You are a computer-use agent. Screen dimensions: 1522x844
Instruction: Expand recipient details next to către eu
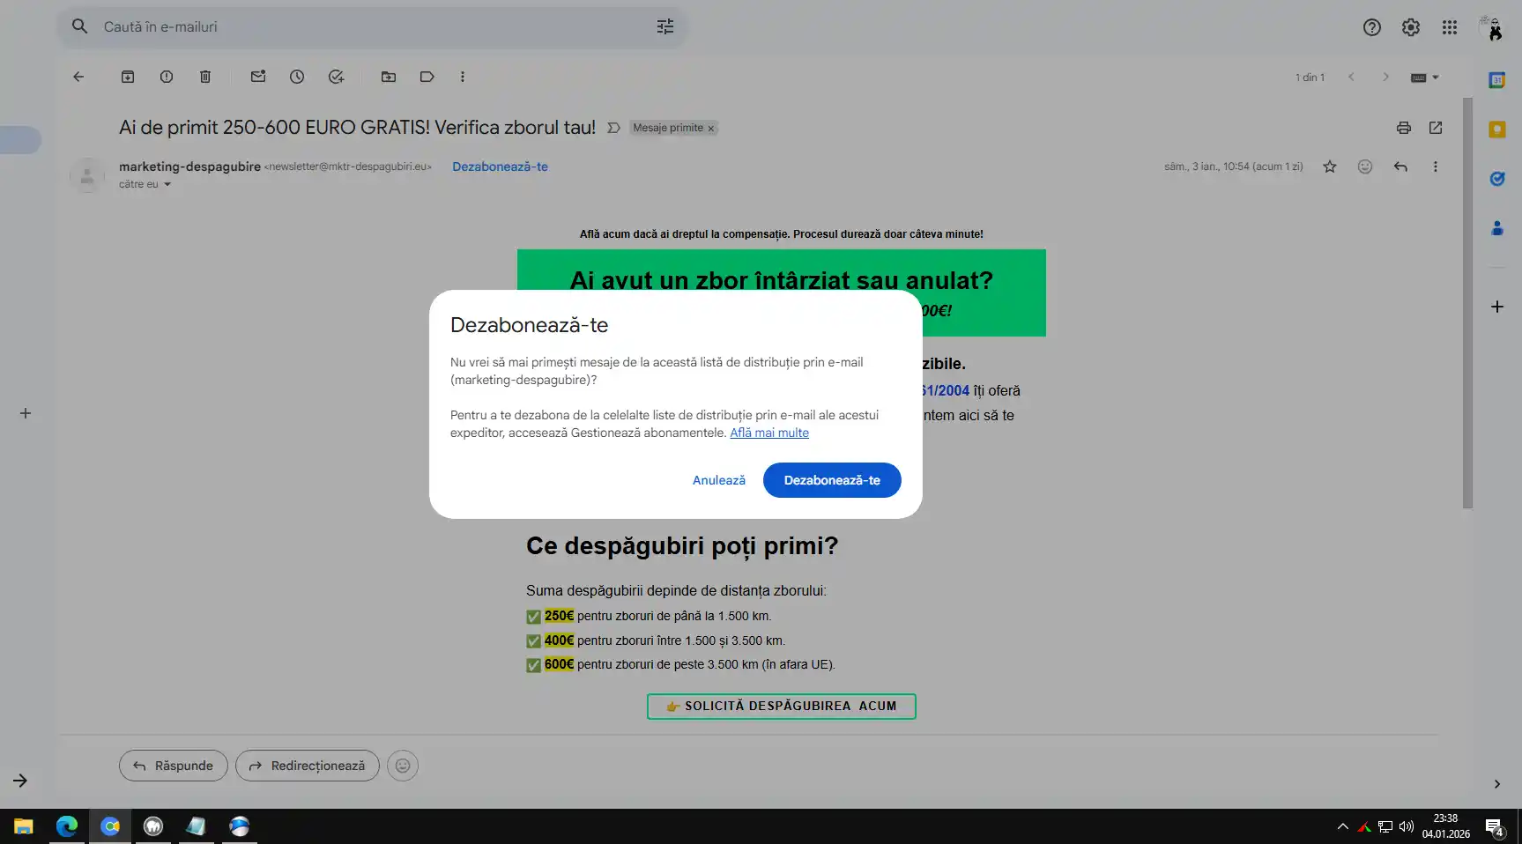(167, 184)
